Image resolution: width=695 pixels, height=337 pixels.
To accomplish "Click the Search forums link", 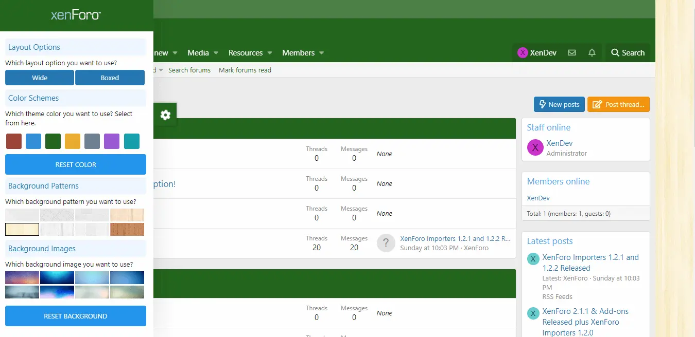I will coord(189,70).
